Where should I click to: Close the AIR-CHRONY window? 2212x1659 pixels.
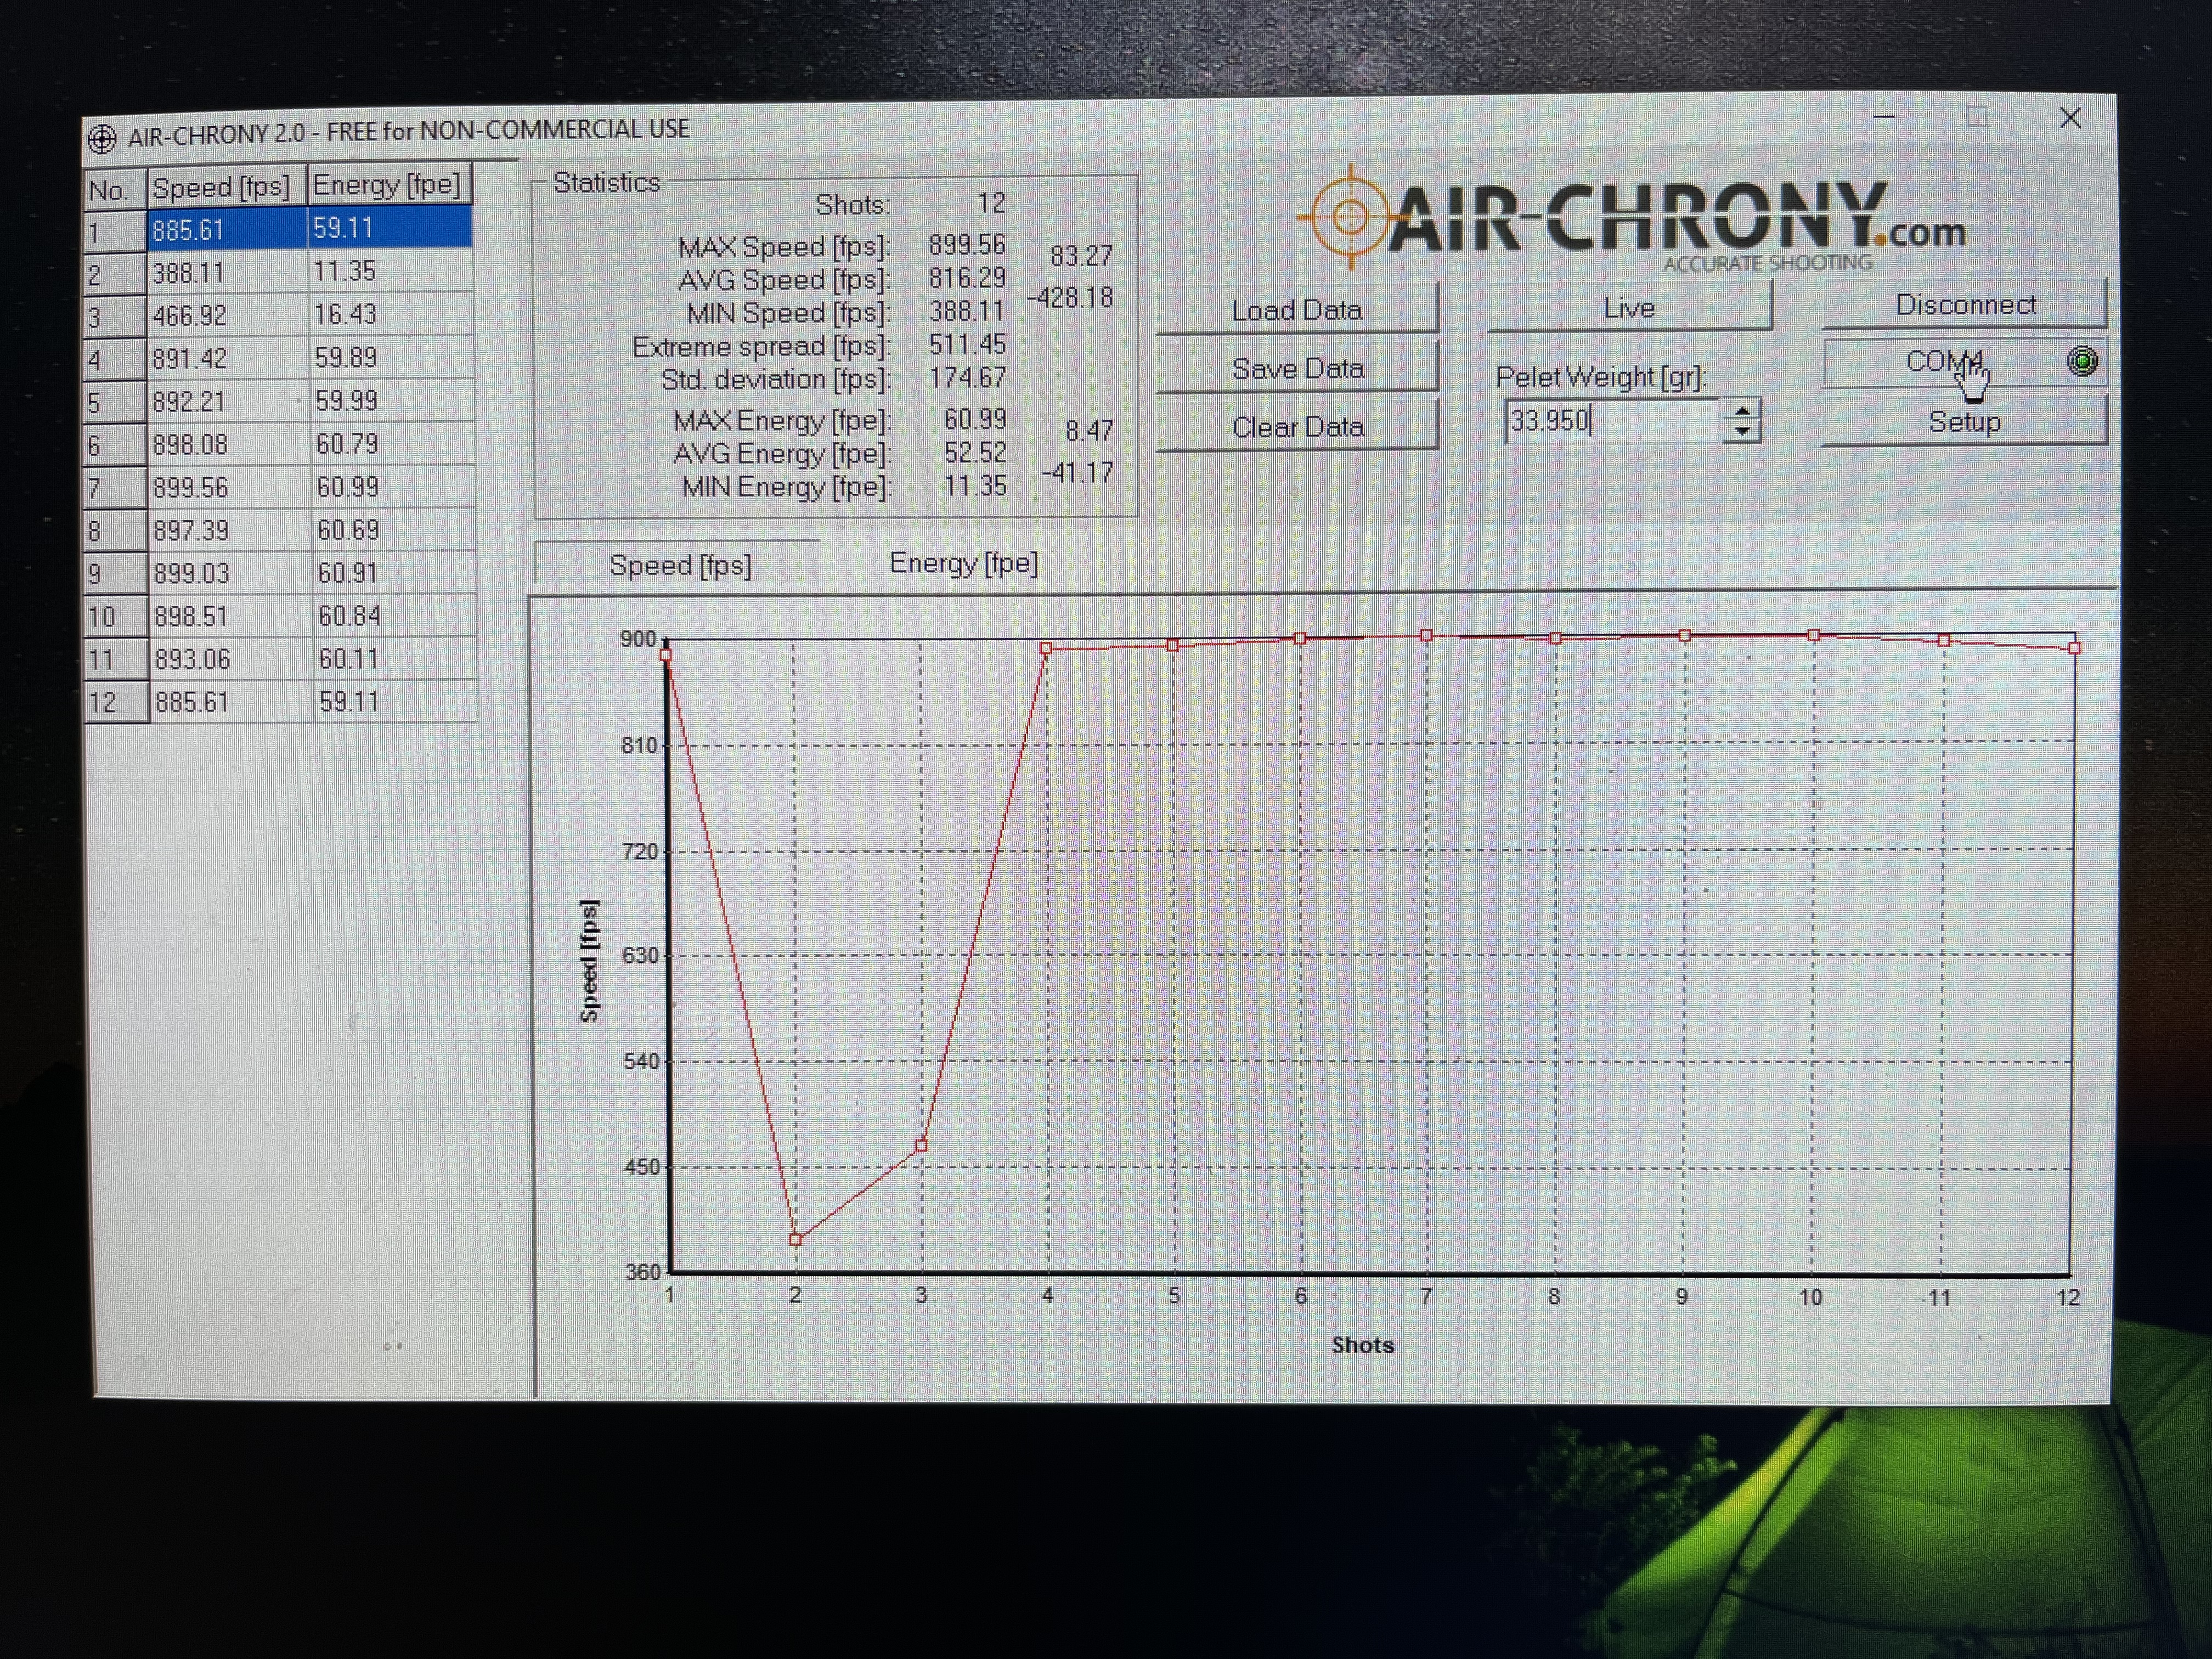[x=2070, y=118]
